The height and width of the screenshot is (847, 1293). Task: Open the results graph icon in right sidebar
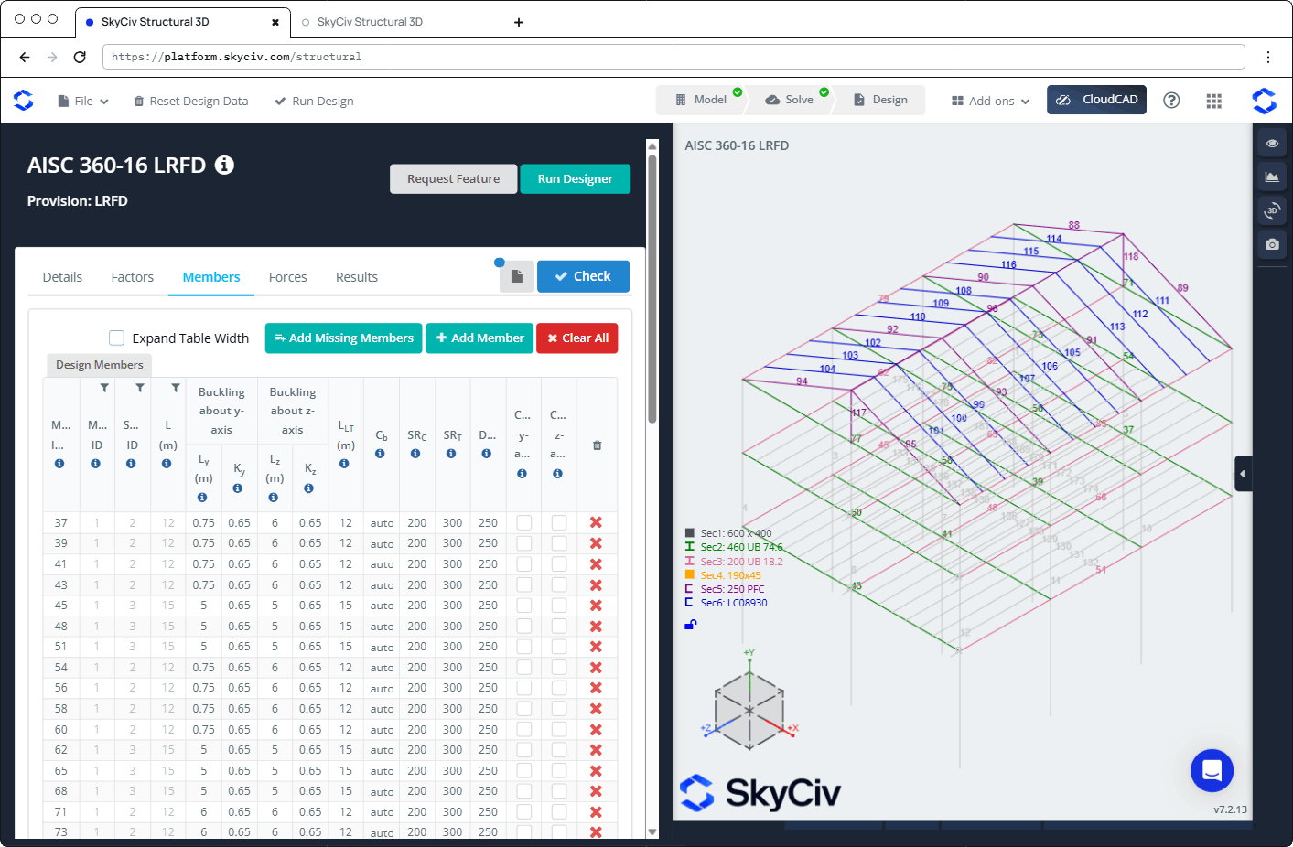(x=1272, y=177)
